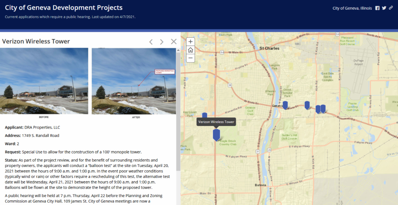Click the City of Geneva Development Projects title
Screen dimensions: 398x205
tap(64, 8)
